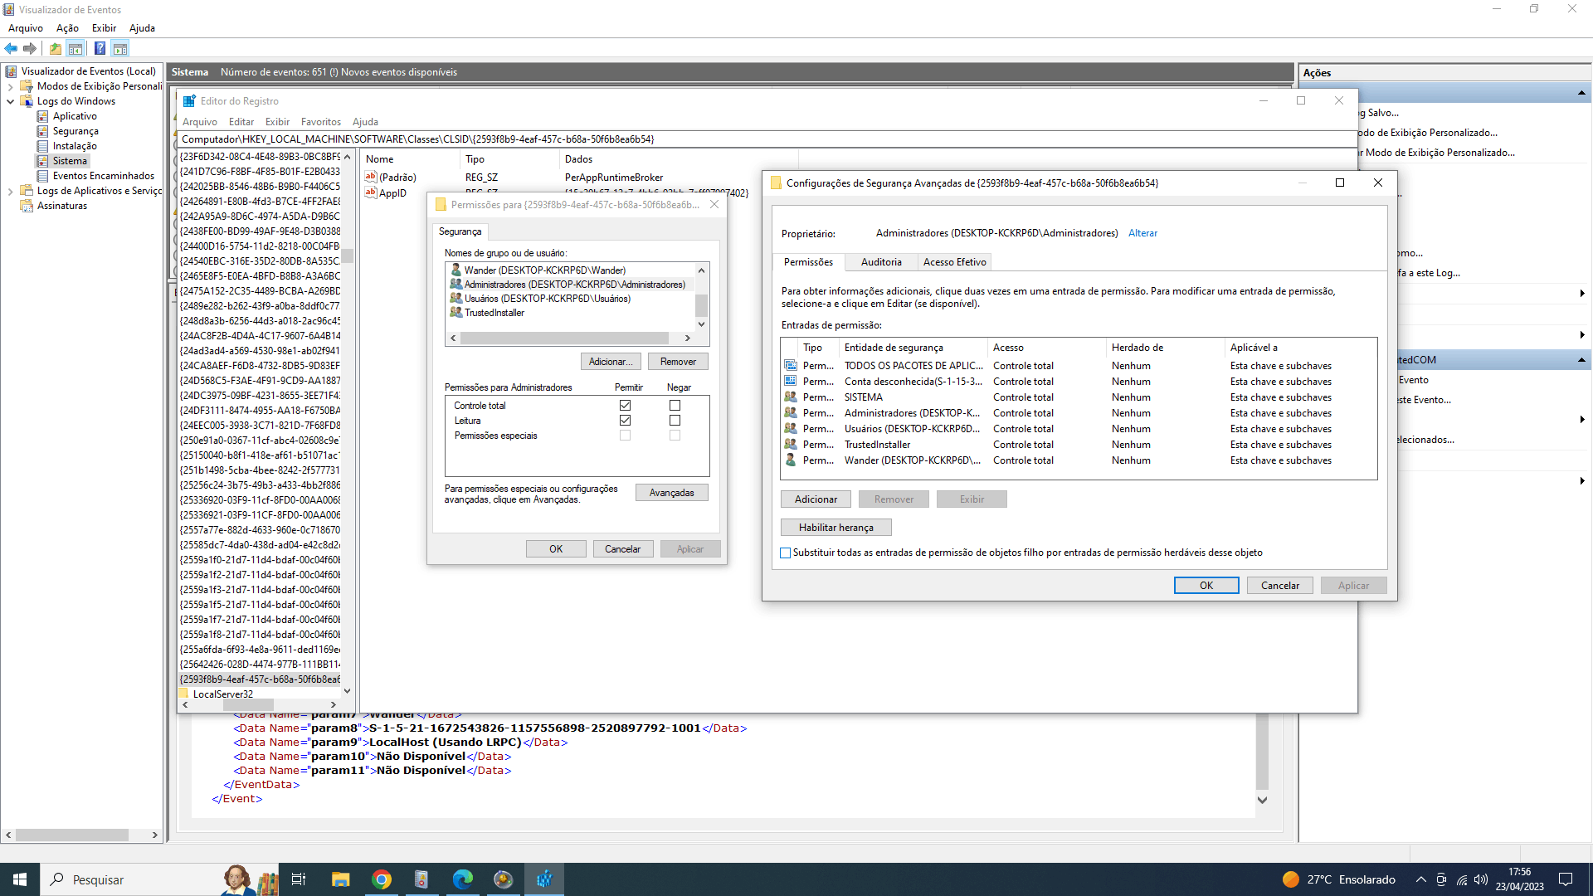1593x896 pixels.
Task: Open the Arquivo menu in Event Viewer
Action: 26,27
